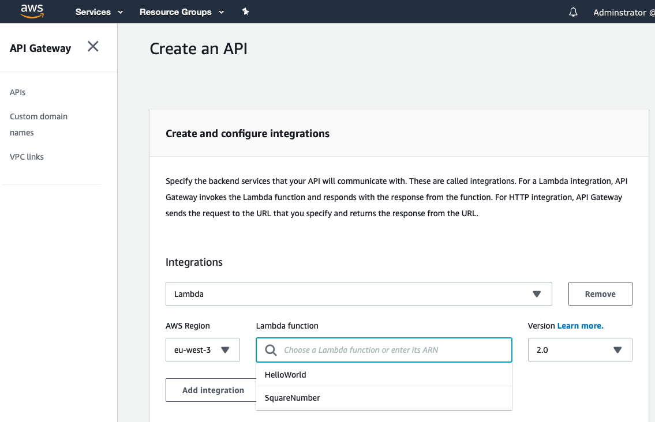Open Custom domain names page
Viewport: 655px width, 422px height.
(39, 125)
